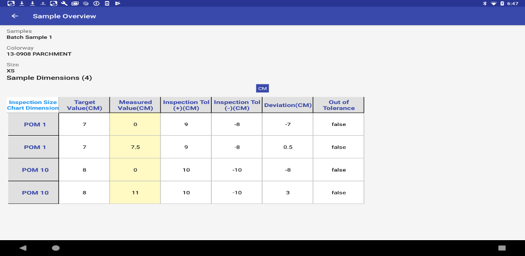The height and width of the screenshot is (256, 525).
Task: Select the Inspection Tol (+)(CM) header
Action: pos(186,105)
